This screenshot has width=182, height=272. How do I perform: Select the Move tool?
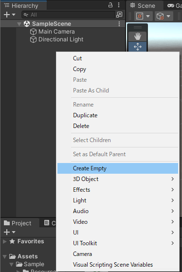pos(138,47)
